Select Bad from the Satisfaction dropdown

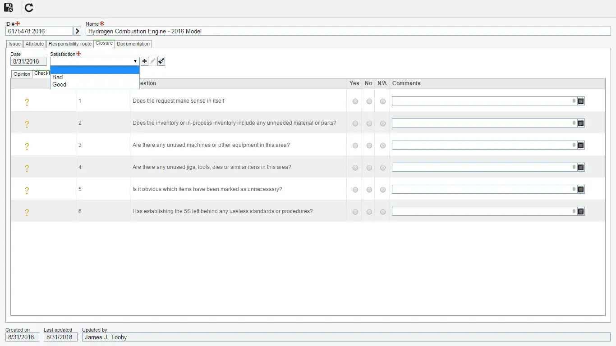[x=57, y=77]
